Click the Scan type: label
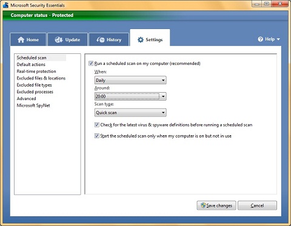Screen dimensions: 291x226 tap(104, 104)
